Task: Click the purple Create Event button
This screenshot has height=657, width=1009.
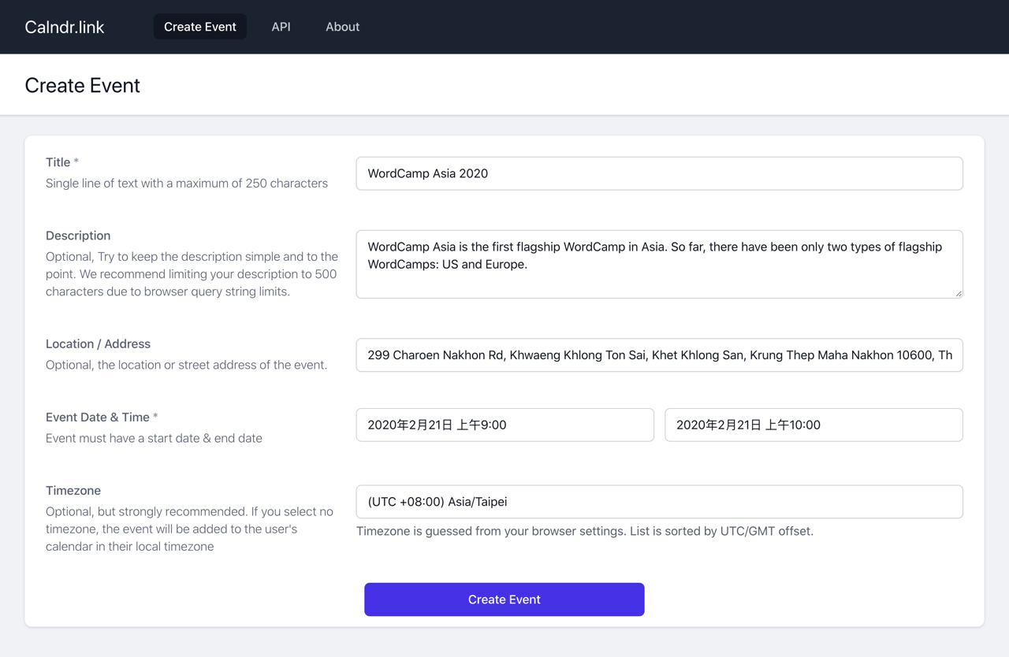Action: (x=504, y=599)
